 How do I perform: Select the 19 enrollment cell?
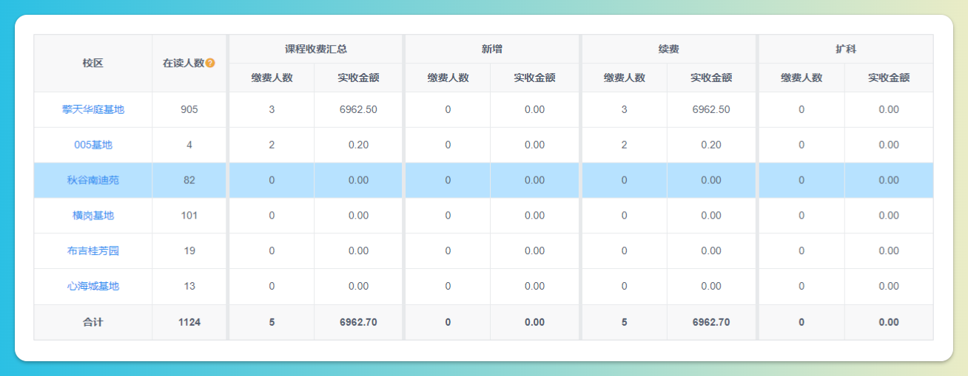[x=189, y=251]
